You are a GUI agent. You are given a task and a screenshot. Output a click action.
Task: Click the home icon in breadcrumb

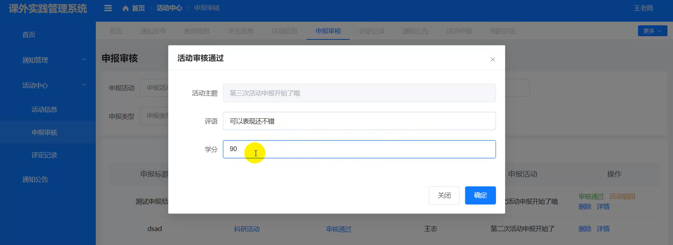coord(125,8)
